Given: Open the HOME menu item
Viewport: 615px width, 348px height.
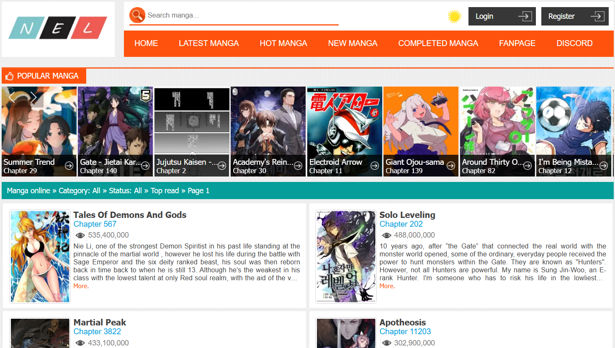Looking at the screenshot, I should pyautogui.click(x=146, y=43).
